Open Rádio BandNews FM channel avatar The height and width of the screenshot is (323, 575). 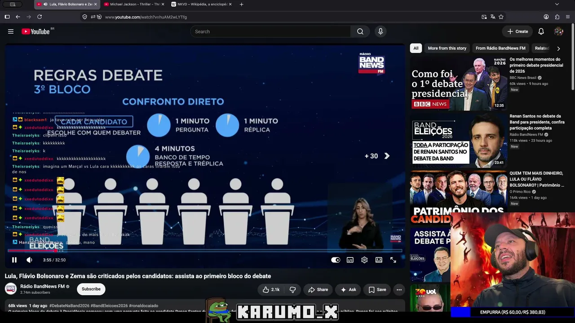pos(11,289)
